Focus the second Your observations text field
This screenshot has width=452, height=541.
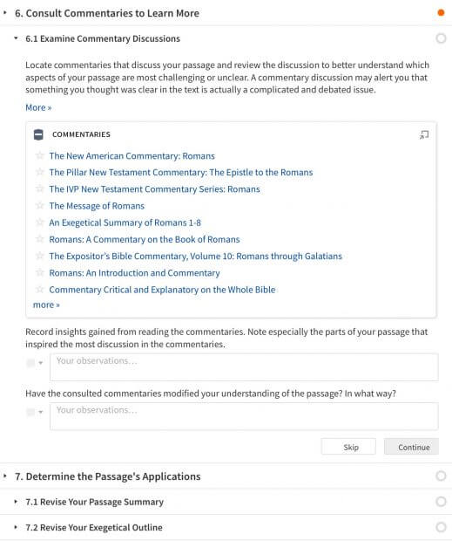tap(244, 416)
